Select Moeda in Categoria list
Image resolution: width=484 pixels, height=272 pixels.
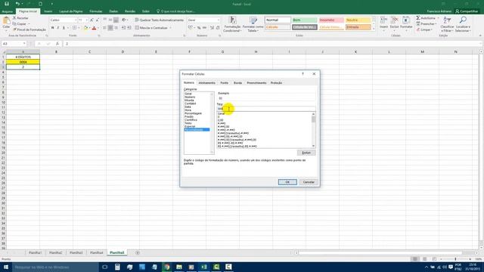click(x=189, y=100)
